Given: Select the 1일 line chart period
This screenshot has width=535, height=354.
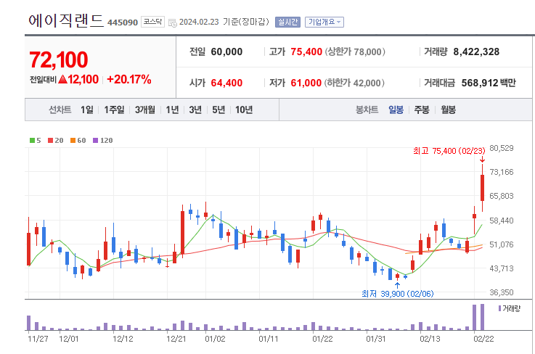Looking at the screenshot, I should (86, 110).
